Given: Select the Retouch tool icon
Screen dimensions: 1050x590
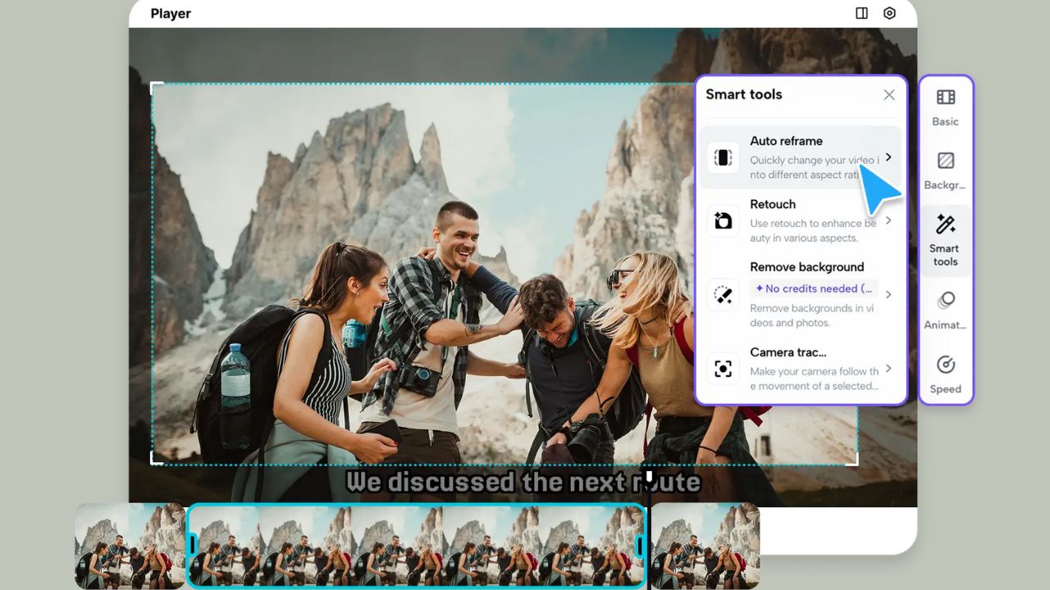Looking at the screenshot, I should (723, 220).
